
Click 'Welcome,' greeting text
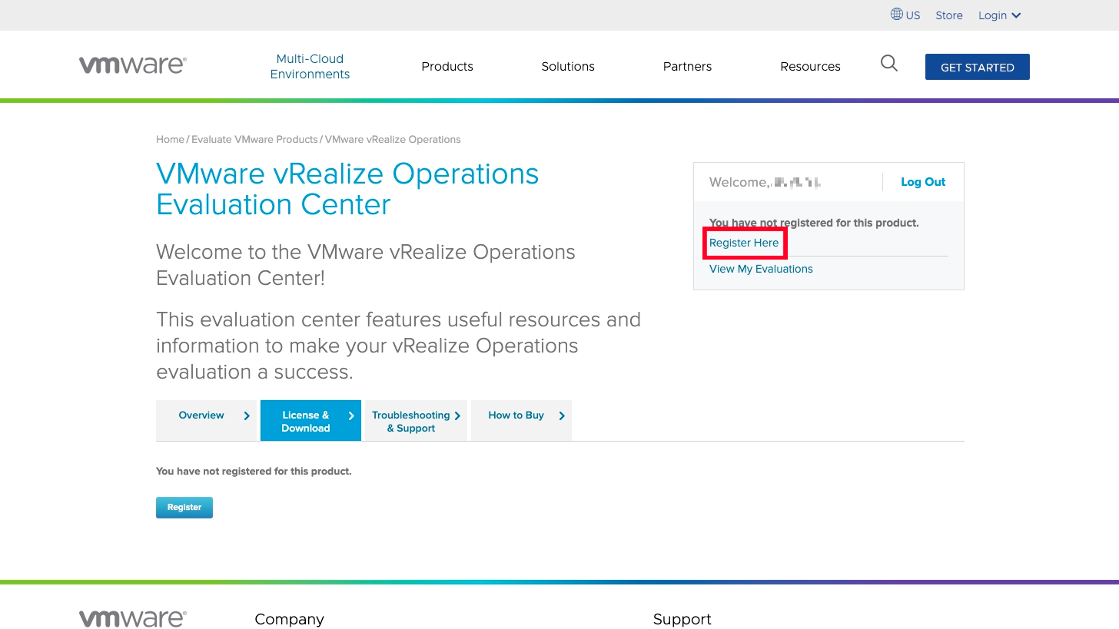click(739, 182)
